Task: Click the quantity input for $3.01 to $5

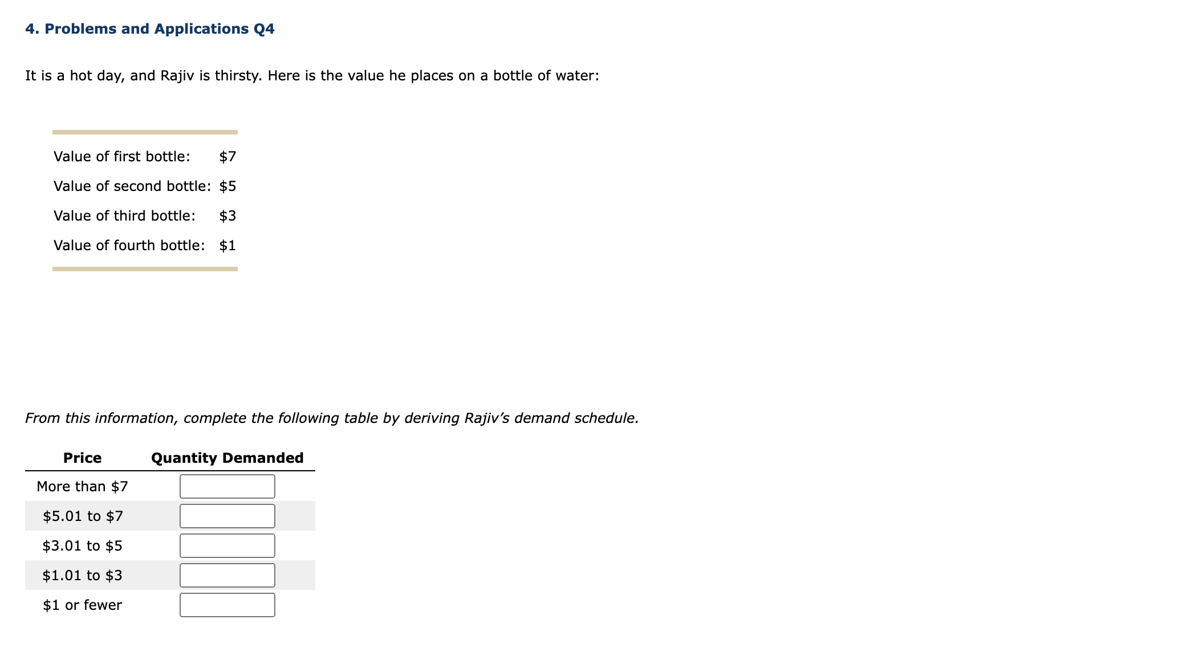Action: 227,545
